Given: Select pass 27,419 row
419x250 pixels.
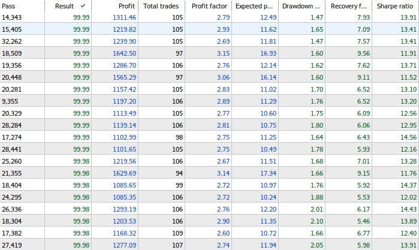Looking at the screenshot, I should click(210, 245).
